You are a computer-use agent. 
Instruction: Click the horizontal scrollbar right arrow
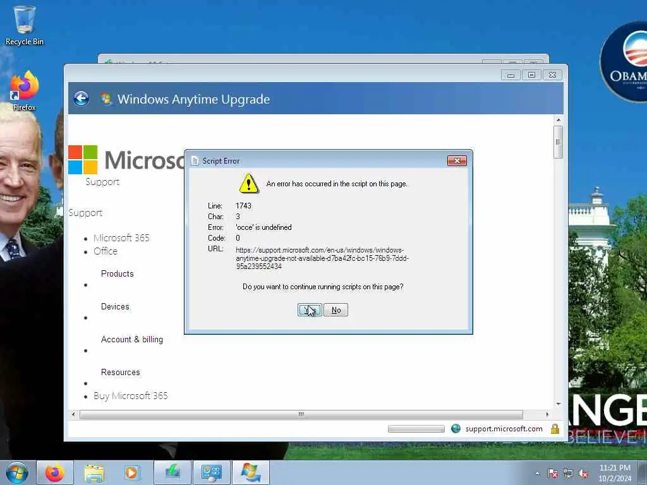point(547,414)
